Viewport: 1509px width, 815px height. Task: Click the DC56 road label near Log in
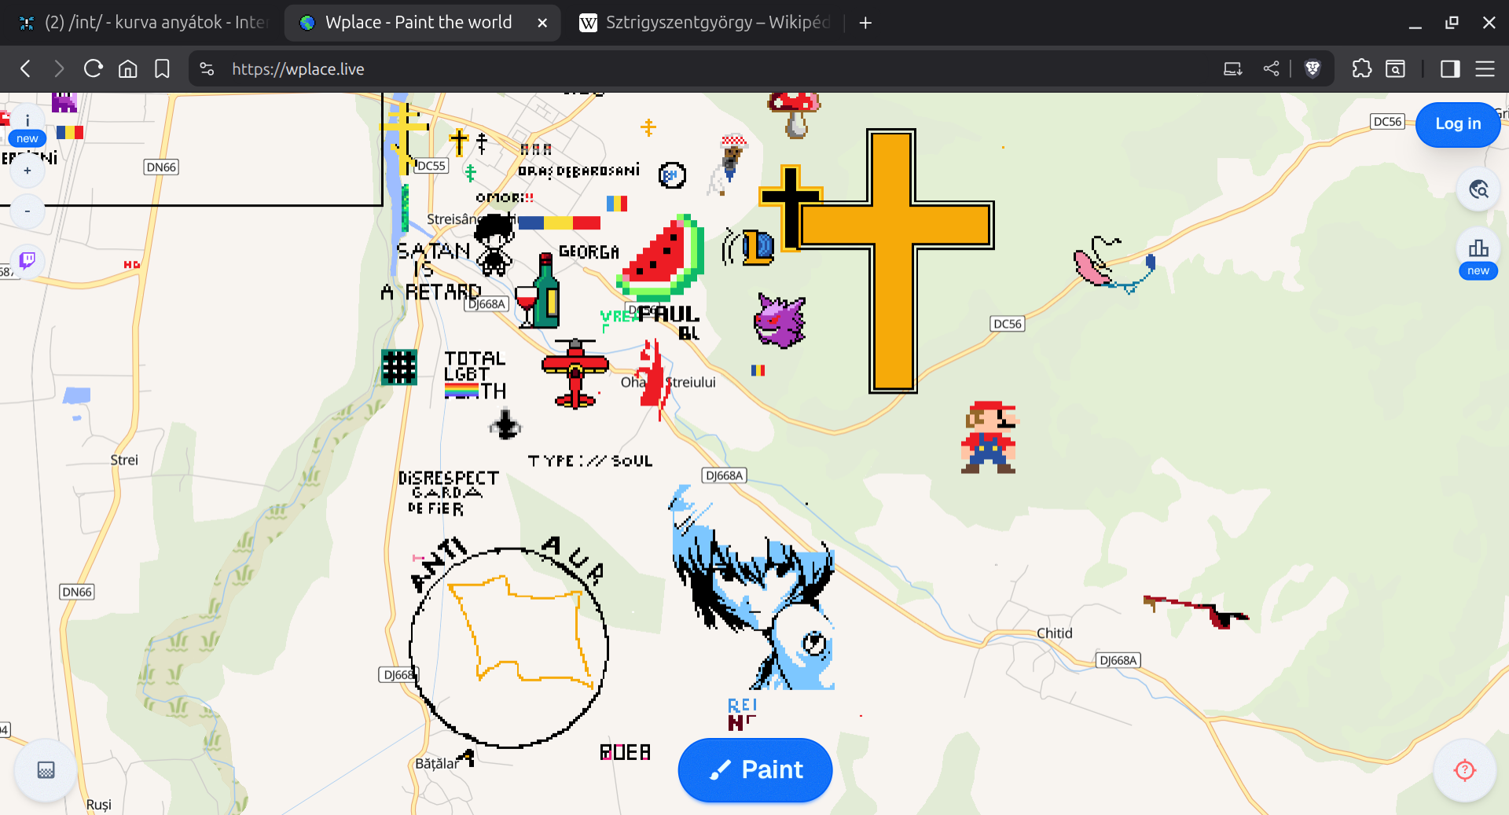click(1387, 122)
